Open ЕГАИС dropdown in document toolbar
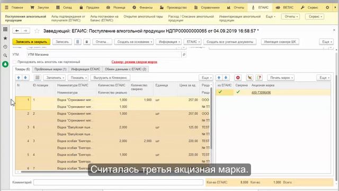Viewport: 339px width, 191px height. pos(193,42)
